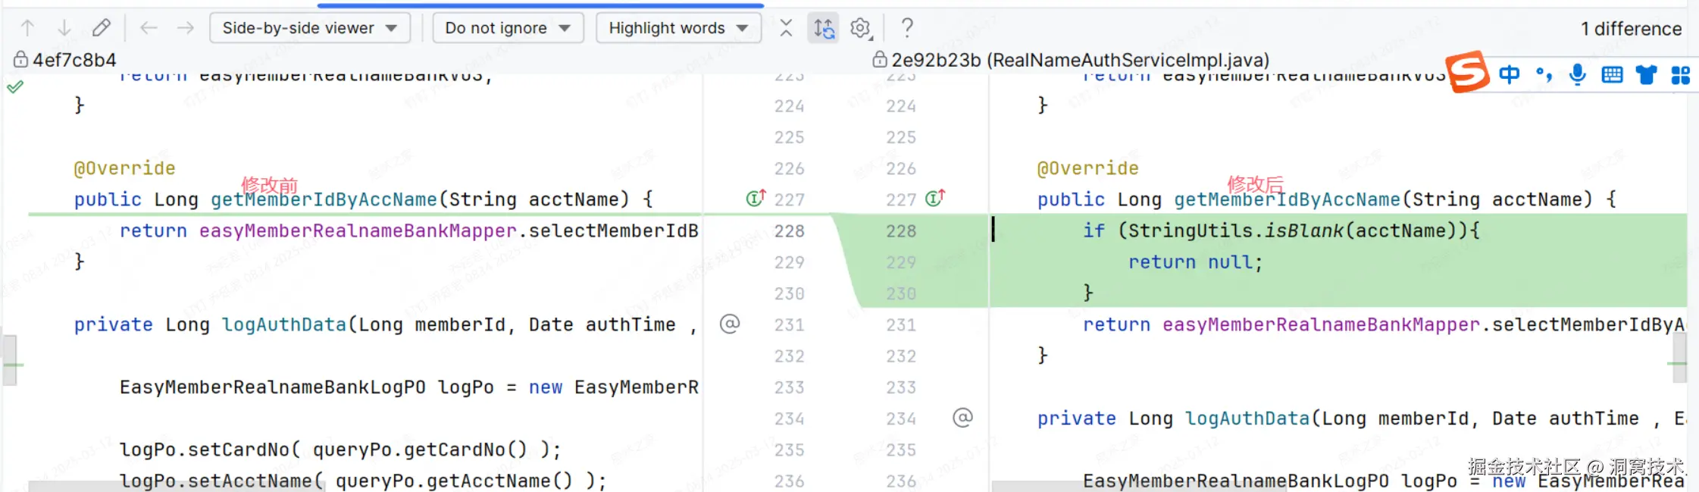Click right pane line number 228
Image resolution: width=1699 pixels, height=492 pixels.
[901, 230]
